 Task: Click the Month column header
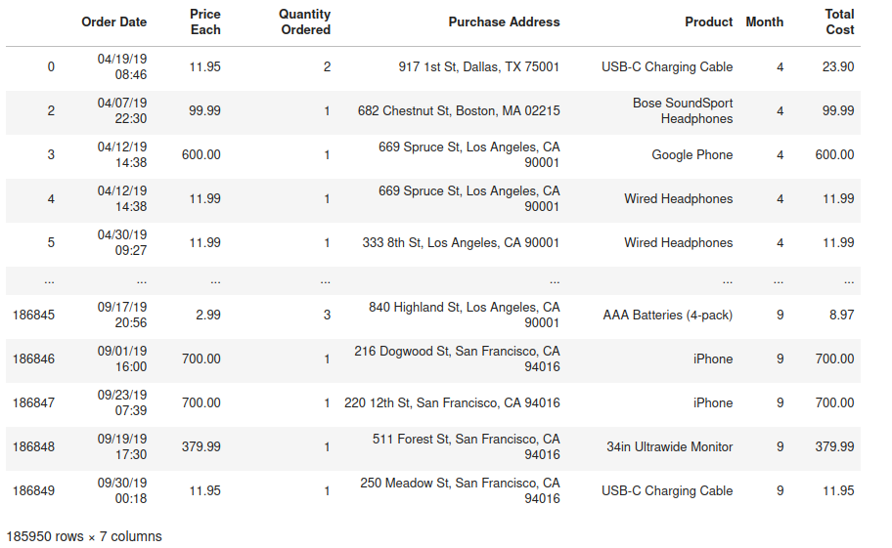[764, 21]
